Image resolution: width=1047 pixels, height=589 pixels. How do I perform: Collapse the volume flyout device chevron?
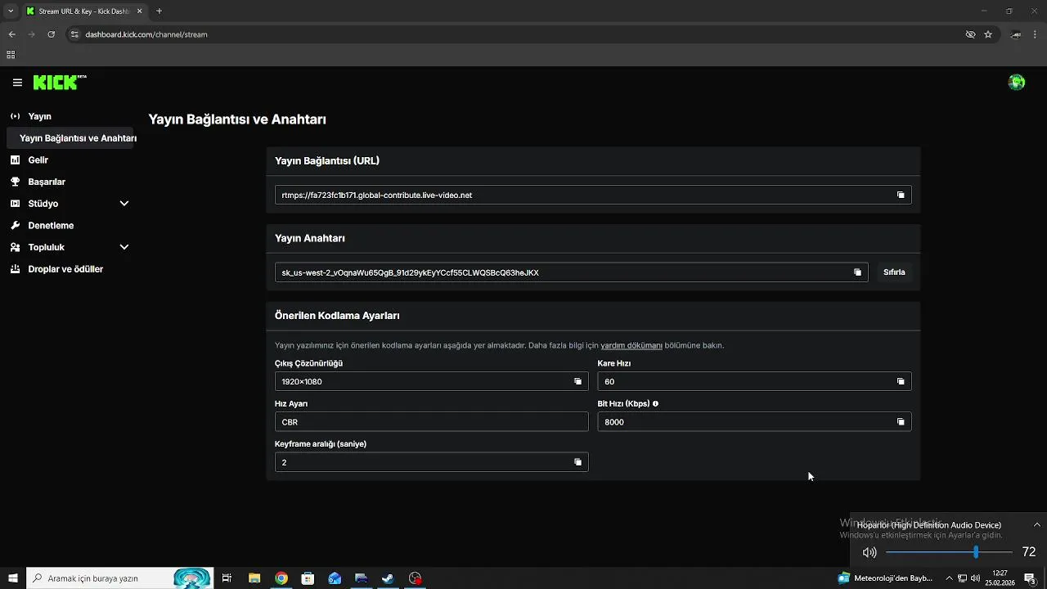coord(1037,525)
